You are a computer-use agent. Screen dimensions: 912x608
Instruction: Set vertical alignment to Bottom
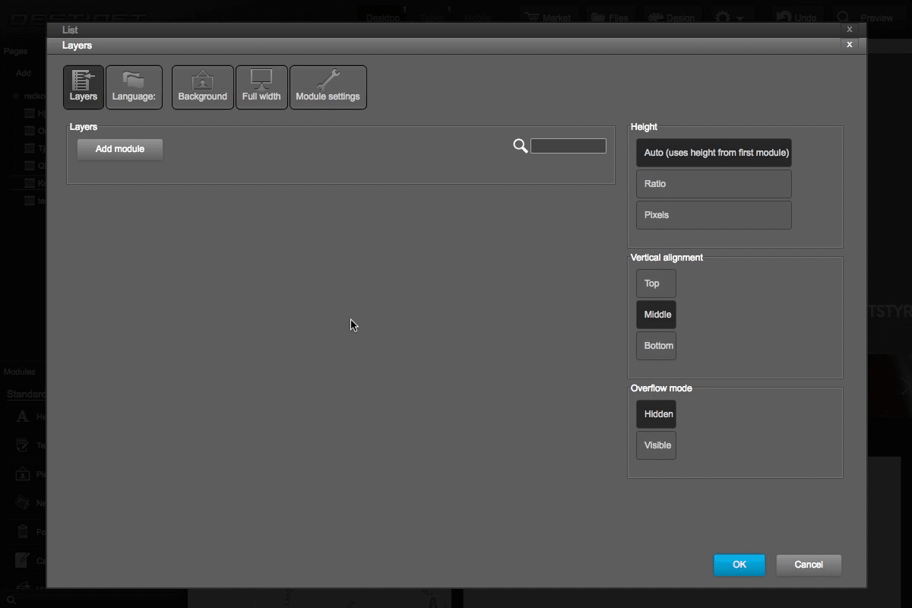(656, 346)
